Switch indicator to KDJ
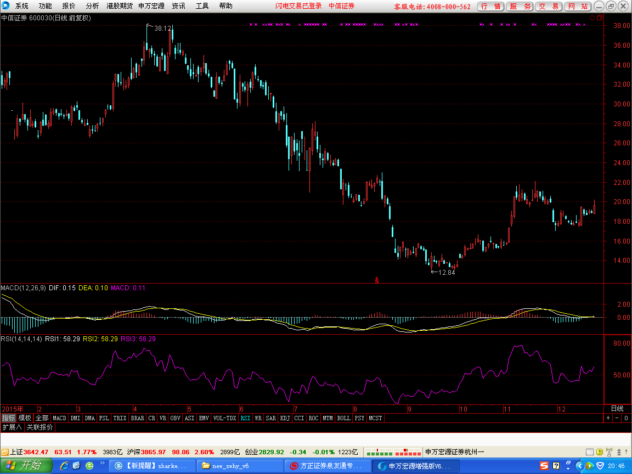 point(285,418)
